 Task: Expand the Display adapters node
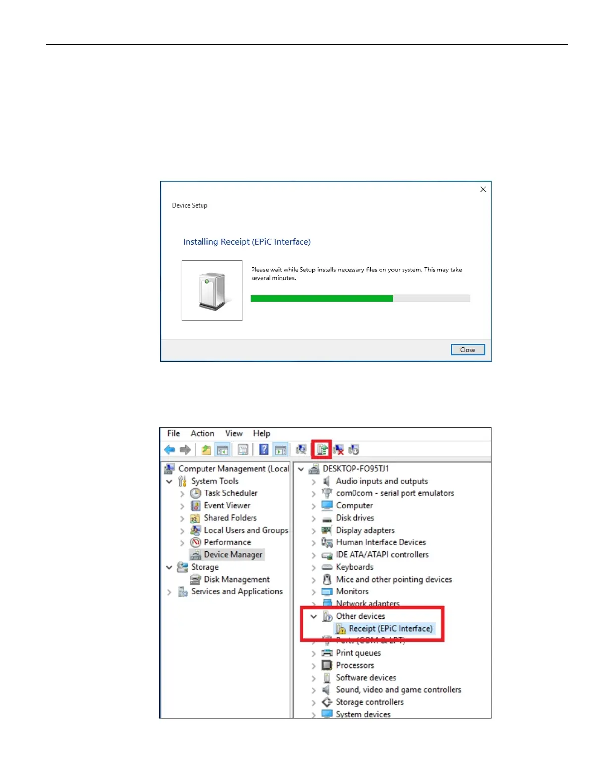click(x=313, y=531)
